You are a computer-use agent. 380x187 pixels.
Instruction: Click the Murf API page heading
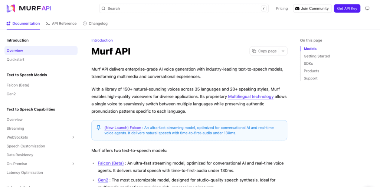[111, 51]
